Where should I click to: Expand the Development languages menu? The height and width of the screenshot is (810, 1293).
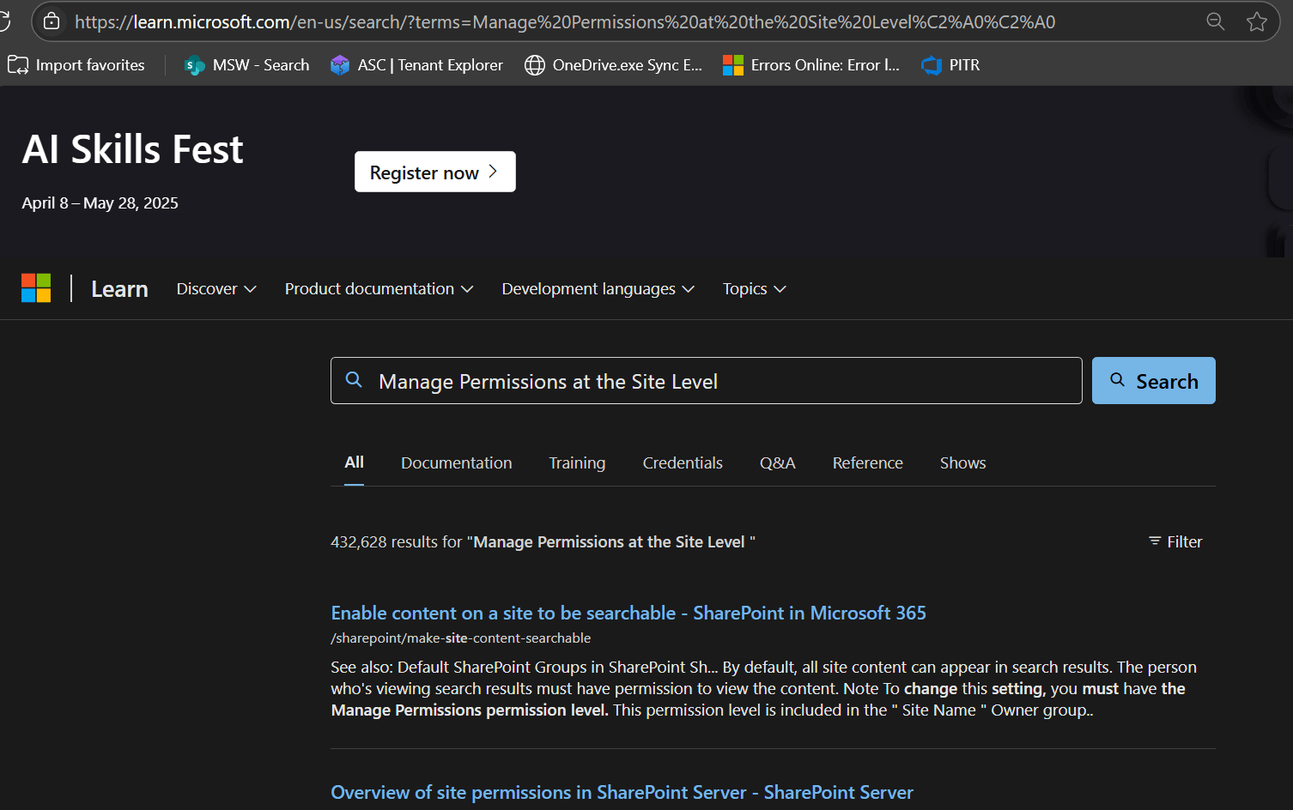(598, 289)
